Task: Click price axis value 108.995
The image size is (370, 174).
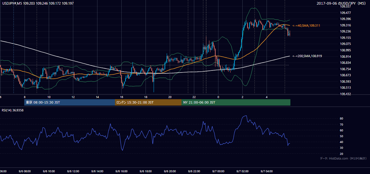Action: click(x=345, y=50)
